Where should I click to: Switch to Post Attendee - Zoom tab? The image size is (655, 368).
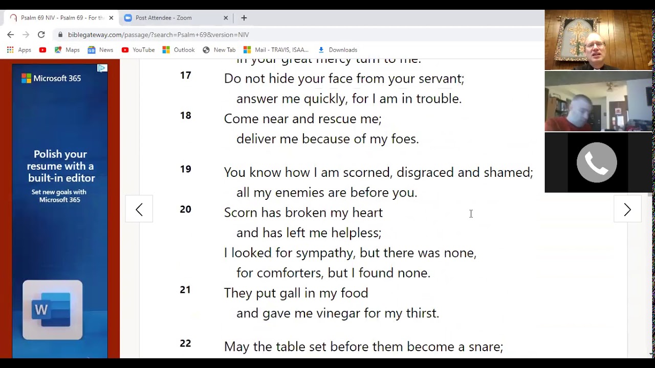pos(176,18)
